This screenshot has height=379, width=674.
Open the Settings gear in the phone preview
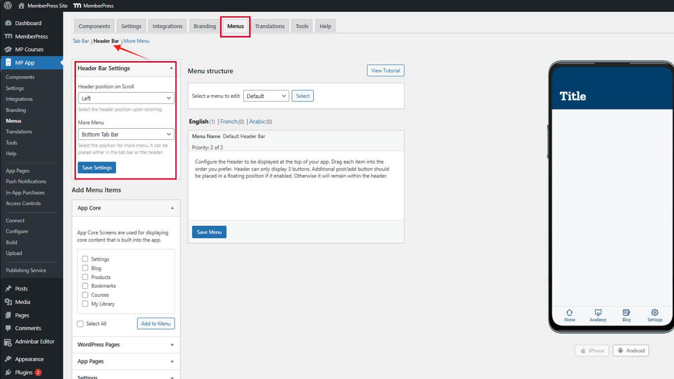(655, 312)
